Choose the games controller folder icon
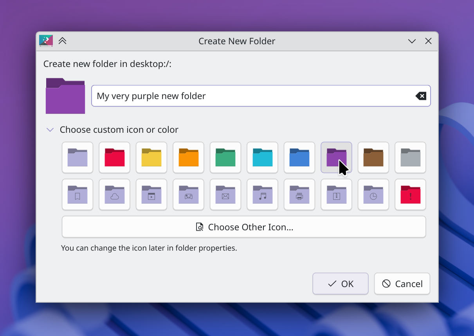This screenshot has width=474, height=336. (x=188, y=195)
